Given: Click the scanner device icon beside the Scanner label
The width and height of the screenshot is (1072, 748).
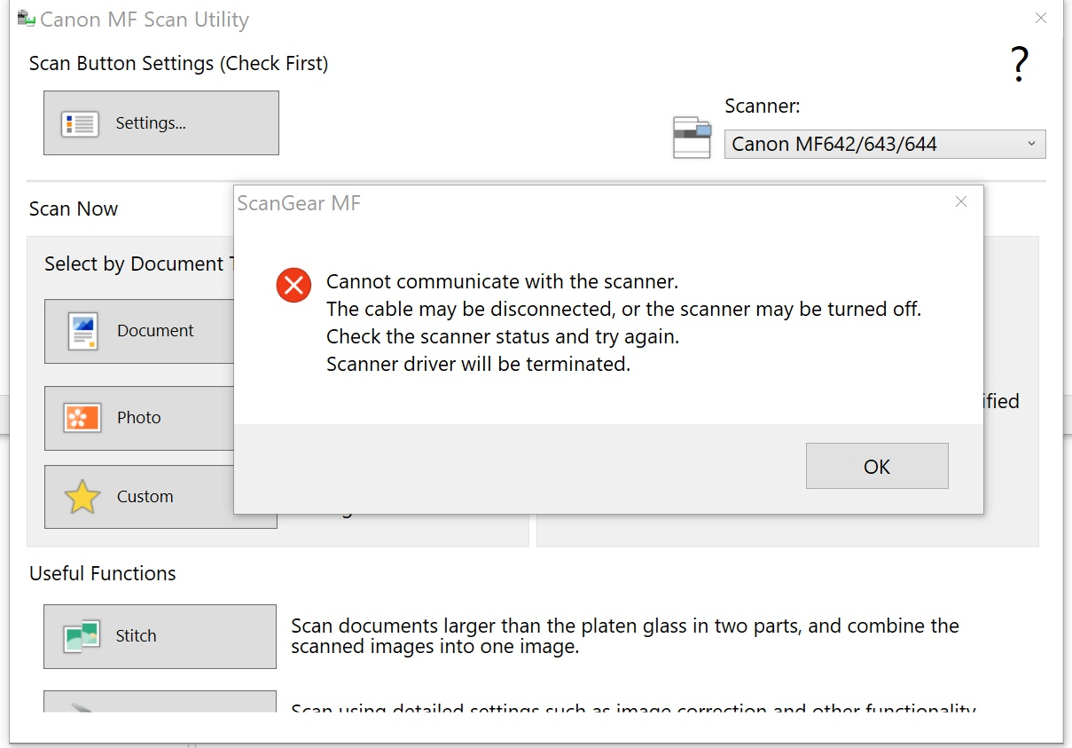Looking at the screenshot, I should (692, 138).
